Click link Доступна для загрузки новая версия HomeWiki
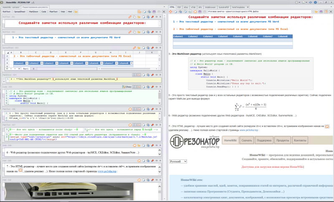 273,167
